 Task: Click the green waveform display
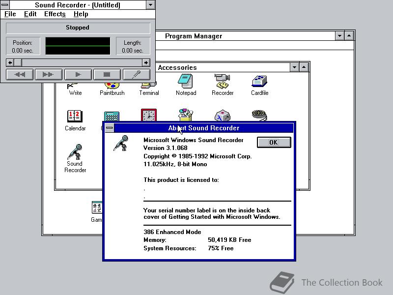78,46
